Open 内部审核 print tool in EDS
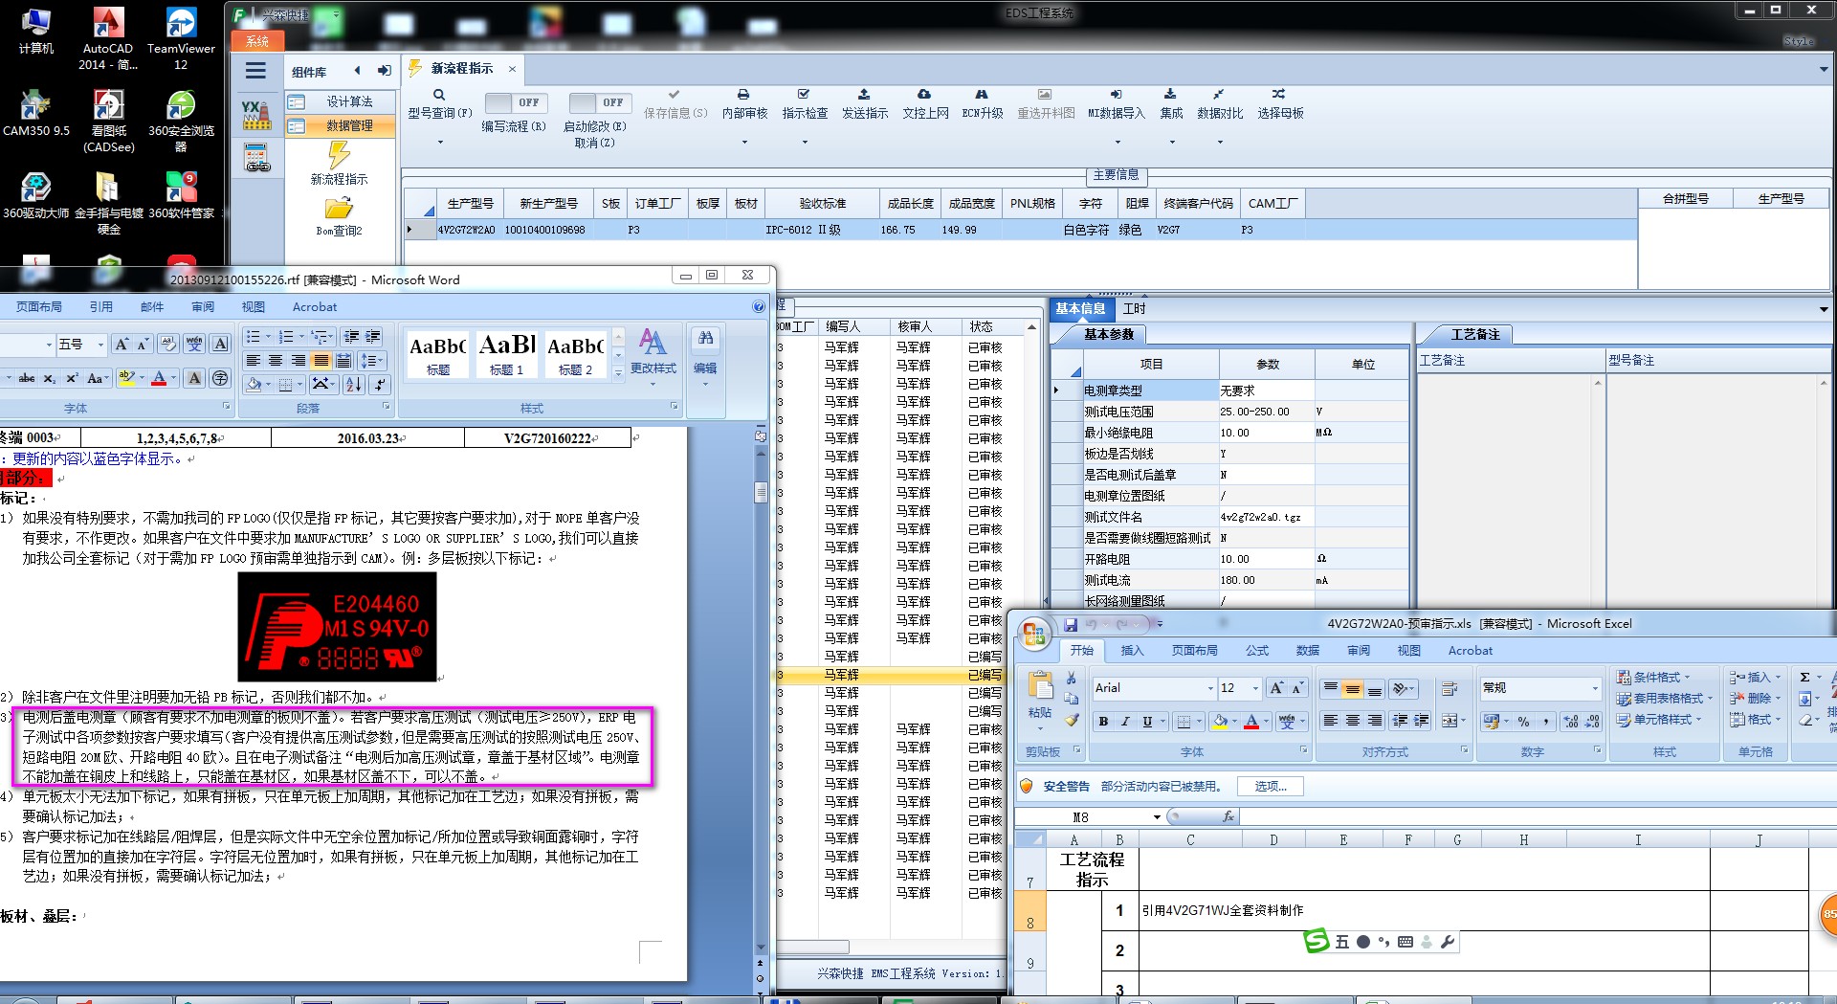 pos(744,103)
